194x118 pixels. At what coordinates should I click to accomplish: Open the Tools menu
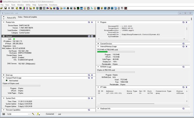(x=13, y=5)
